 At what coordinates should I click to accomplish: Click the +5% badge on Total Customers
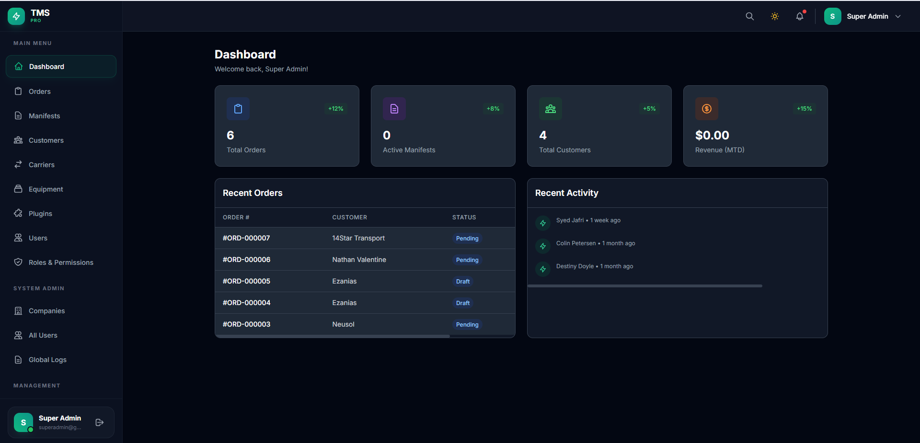pos(649,109)
